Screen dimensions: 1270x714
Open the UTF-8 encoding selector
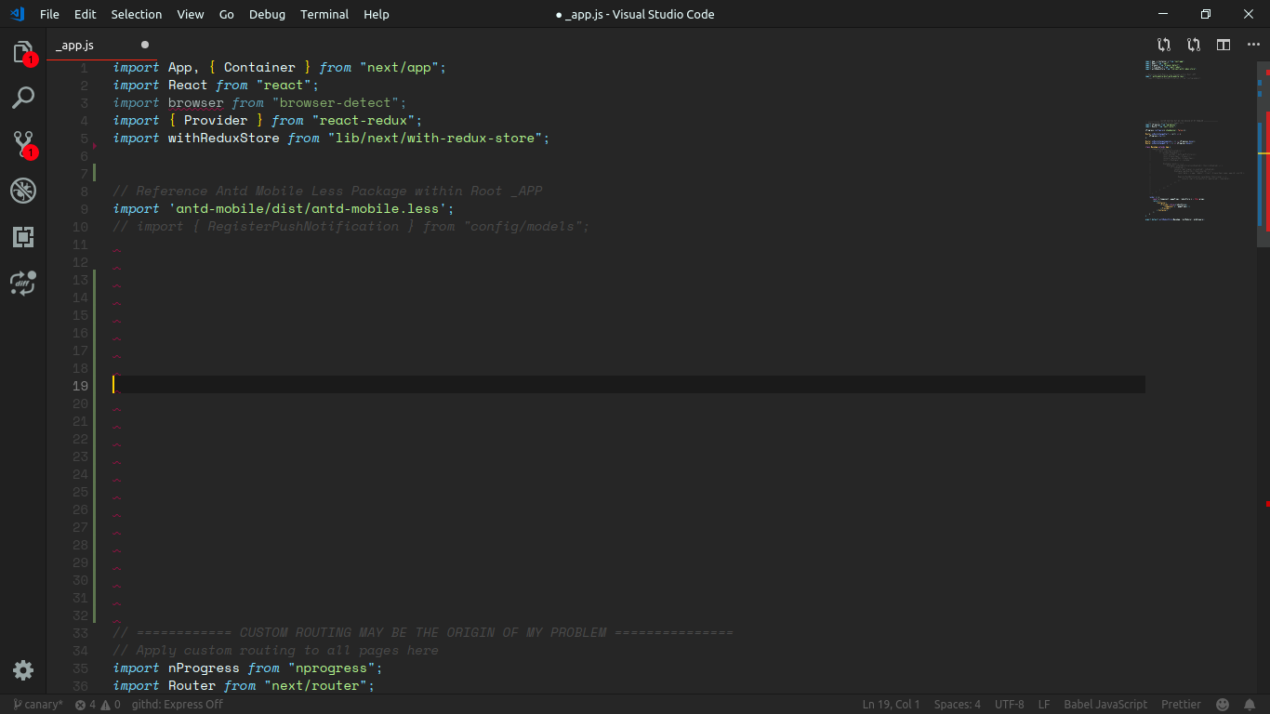pos(1009,704)
